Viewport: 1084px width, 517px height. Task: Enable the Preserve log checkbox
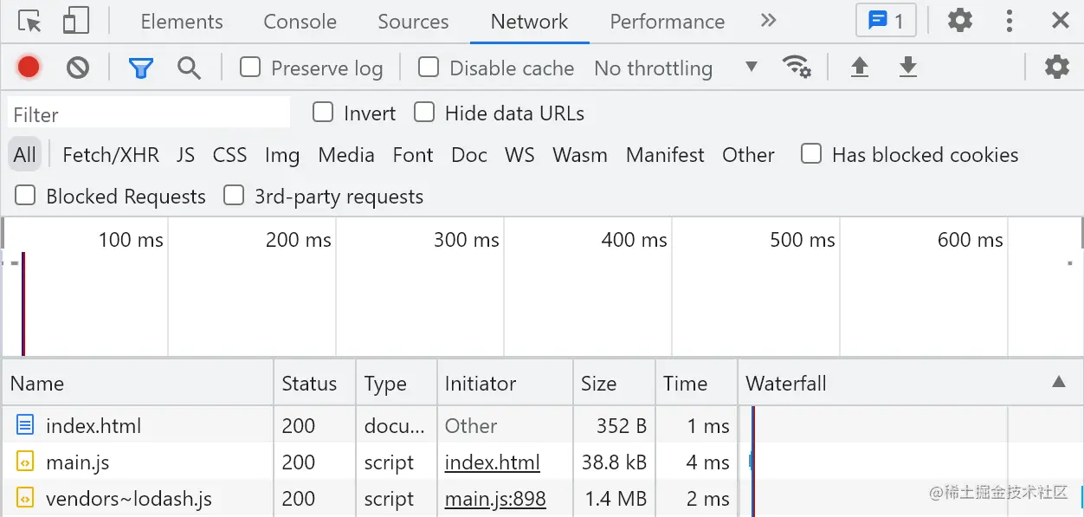(x=250, y=68)
